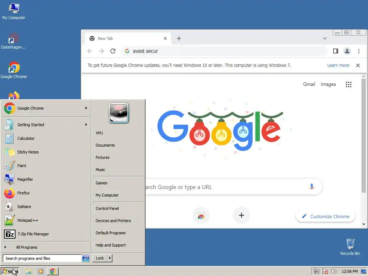
Task: Click the Lock button
Action: pyautogui.click(x=100, y=258)
